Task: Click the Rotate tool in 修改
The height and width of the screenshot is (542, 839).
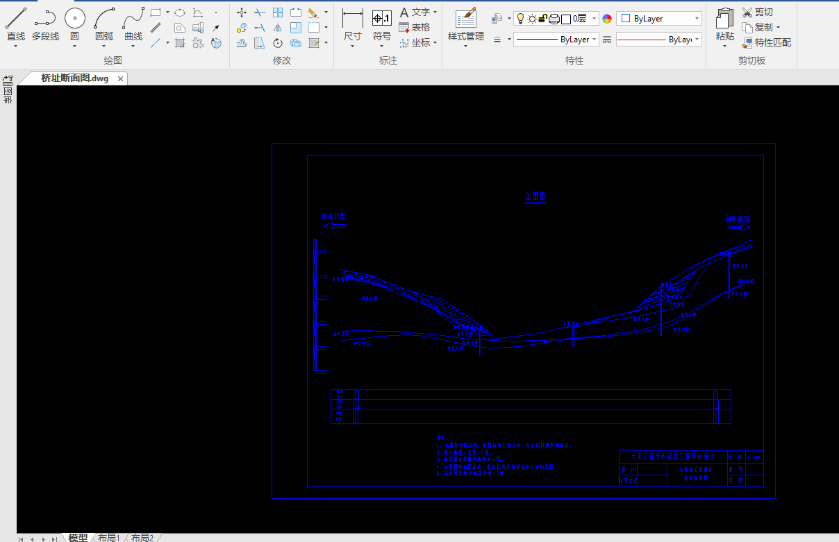Action: coord(278,43)
